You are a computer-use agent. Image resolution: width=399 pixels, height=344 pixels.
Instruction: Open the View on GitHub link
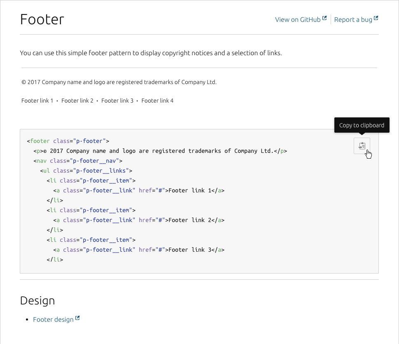click(298, 19)
